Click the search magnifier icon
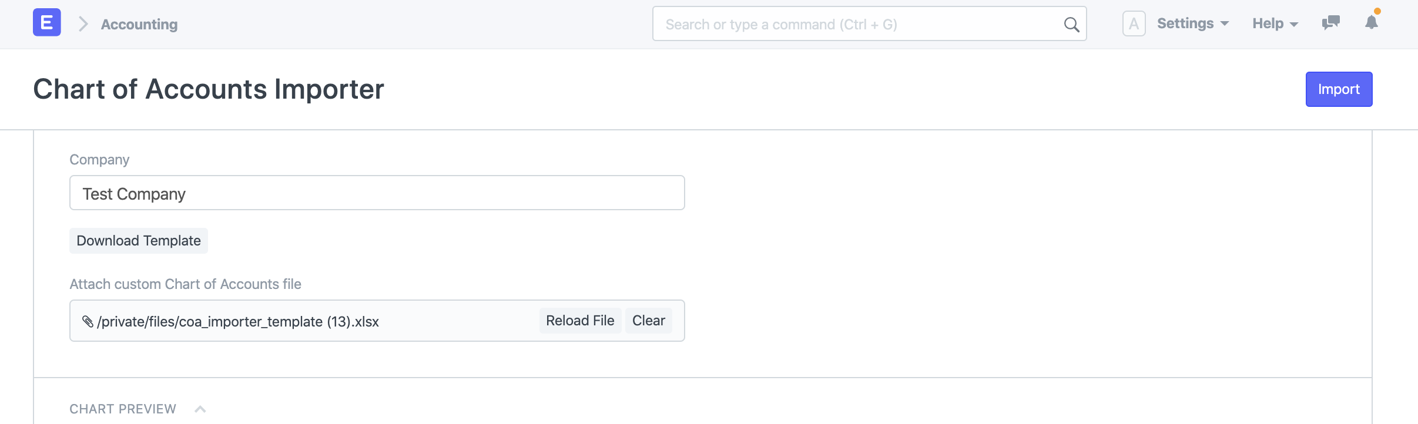Image resolution: width=1418 pixels, height=424 pixels. point(1071,25)
